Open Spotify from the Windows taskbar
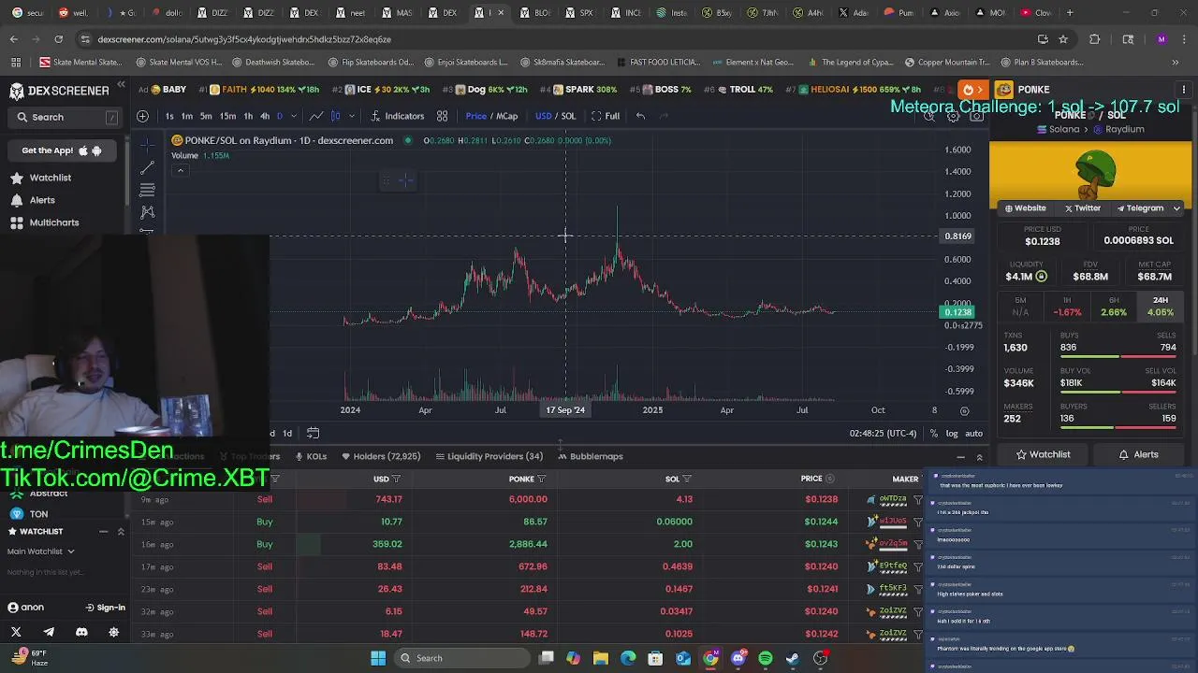1198x673 pixels. [766, 658]
